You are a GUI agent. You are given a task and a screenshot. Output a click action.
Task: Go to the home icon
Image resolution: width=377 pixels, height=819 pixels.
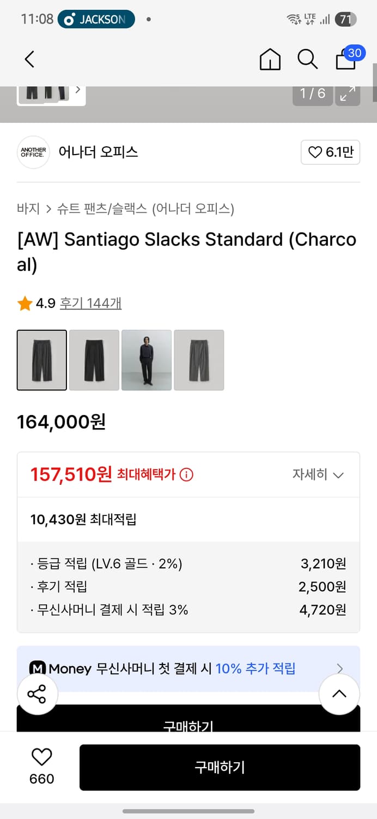[270, 60]
